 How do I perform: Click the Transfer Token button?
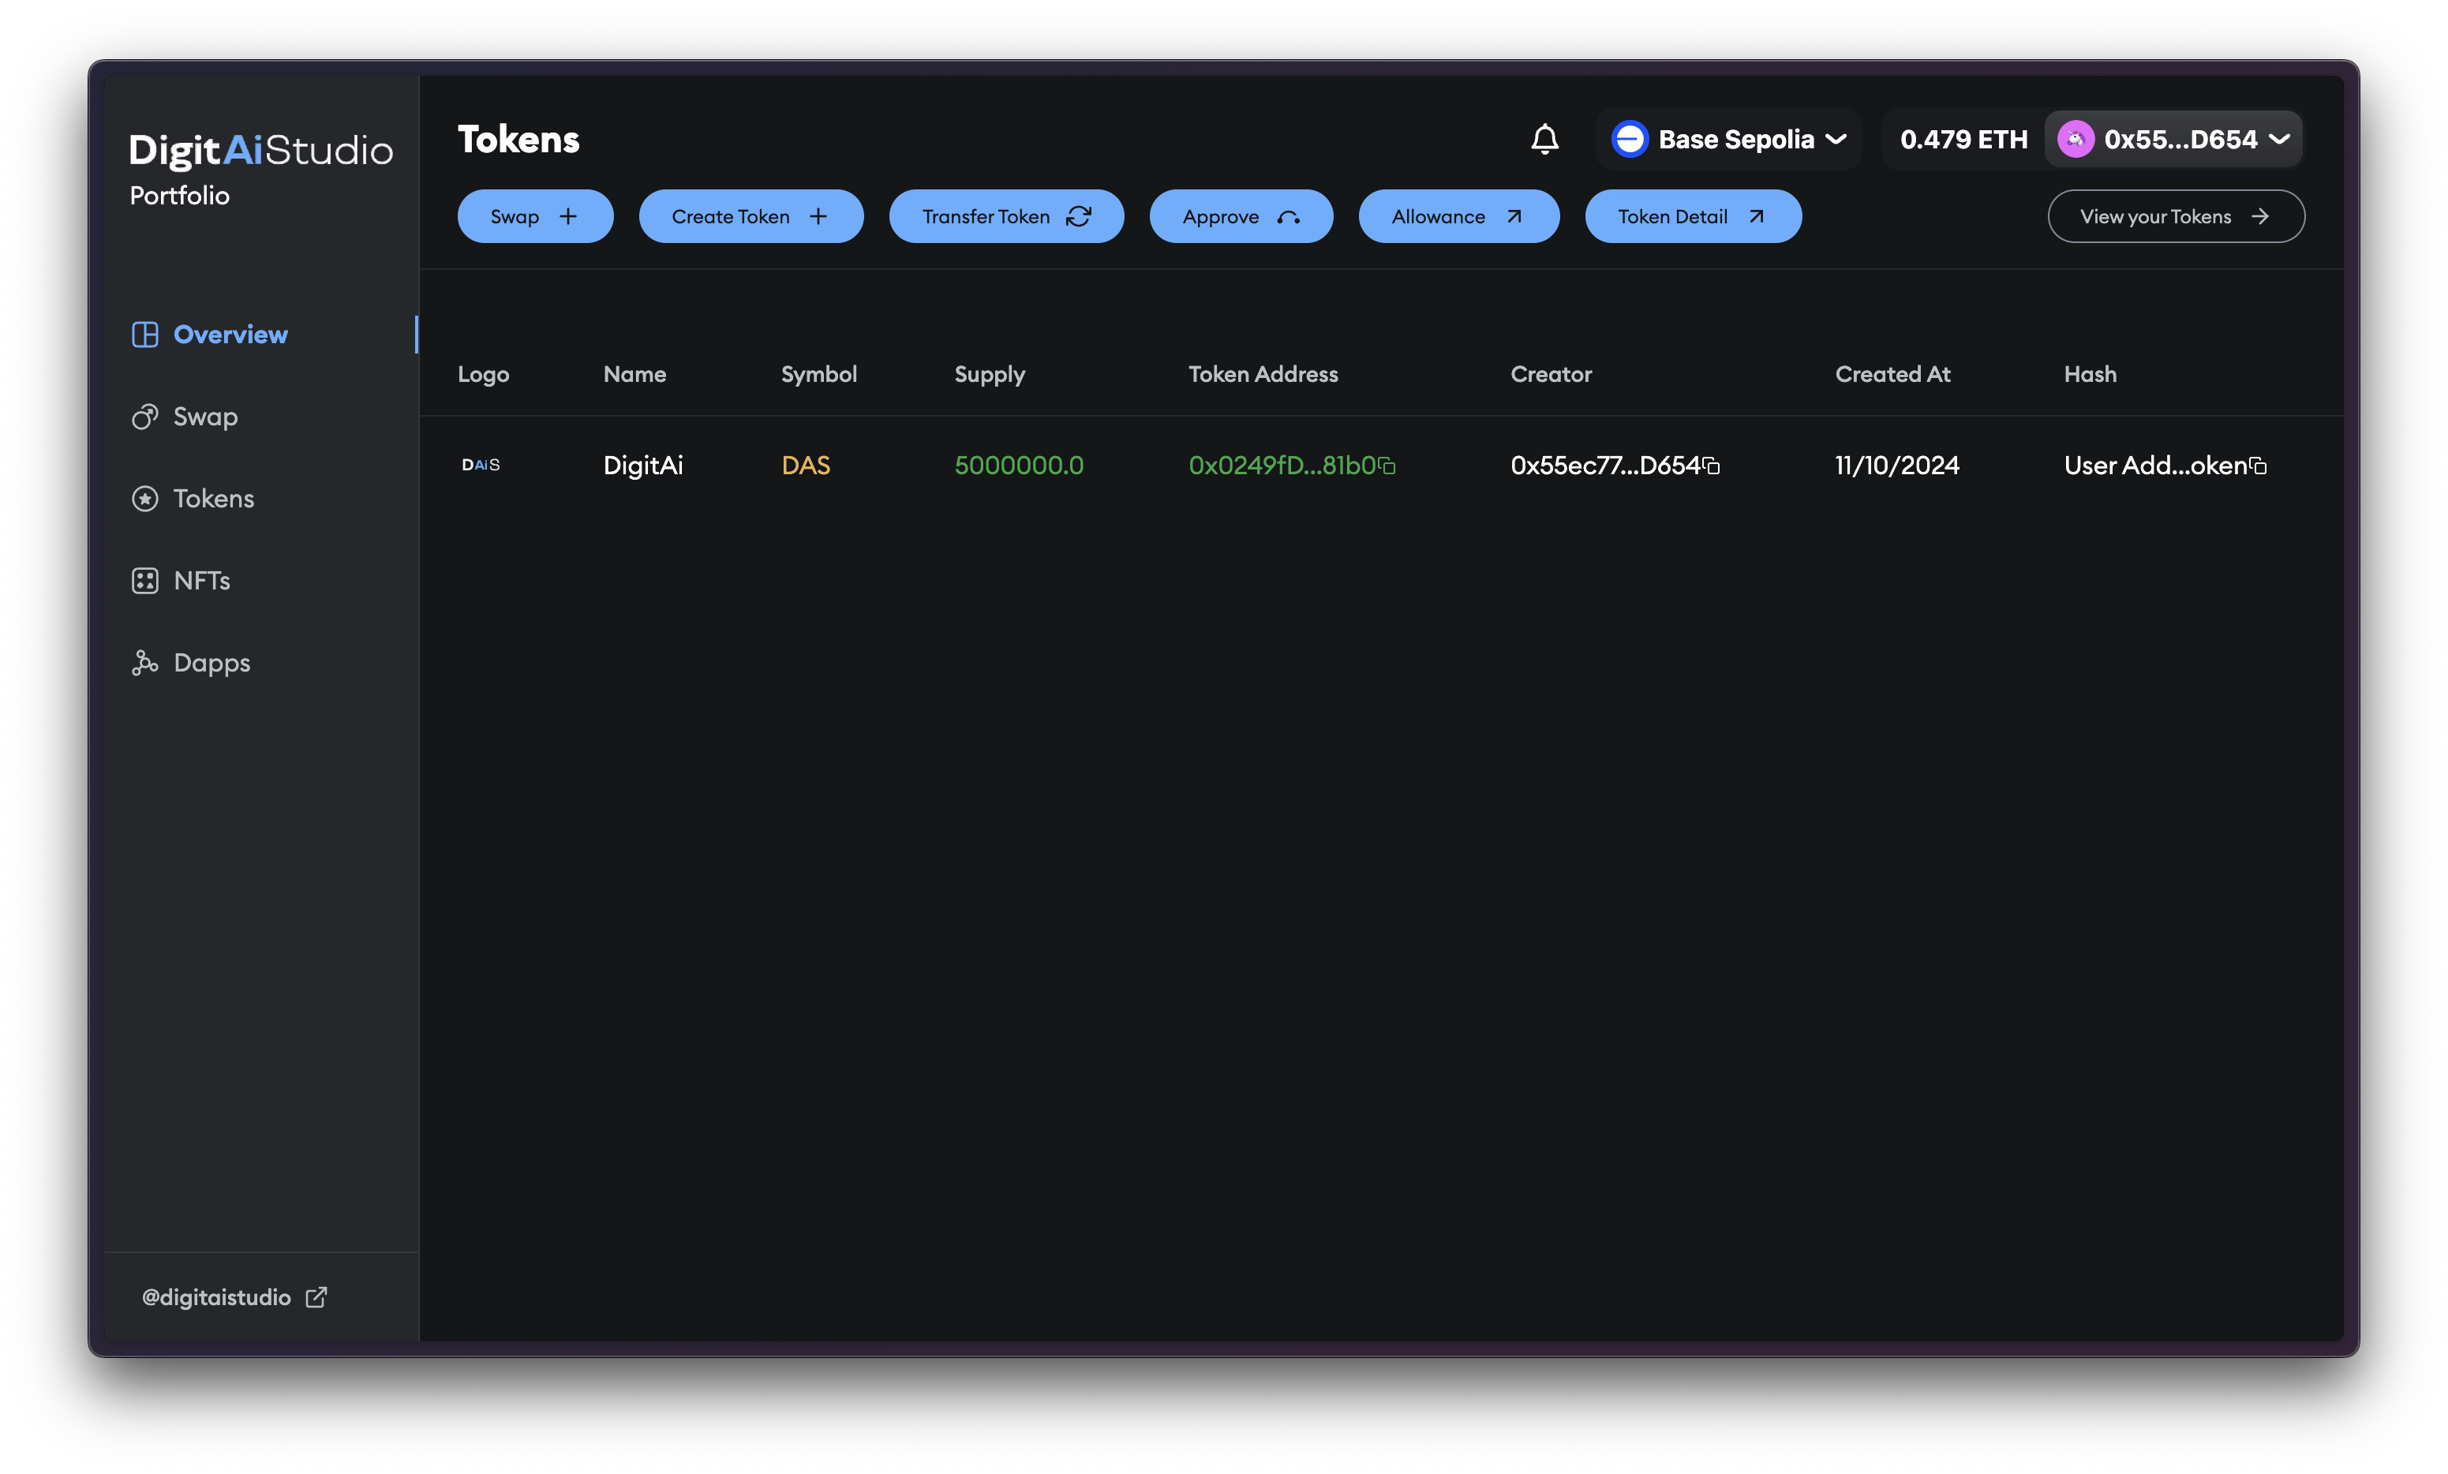(1005, 216)
